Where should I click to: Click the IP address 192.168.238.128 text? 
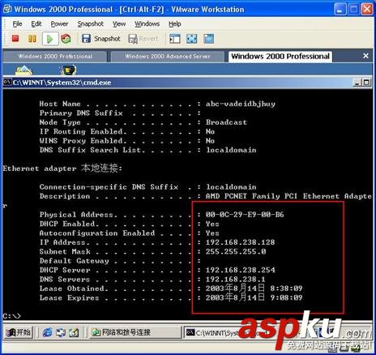pos(240,242)
